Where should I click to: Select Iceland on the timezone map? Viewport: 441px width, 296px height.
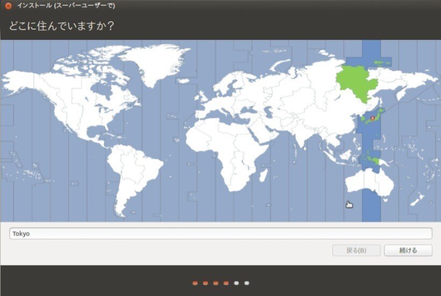(183, 81)
